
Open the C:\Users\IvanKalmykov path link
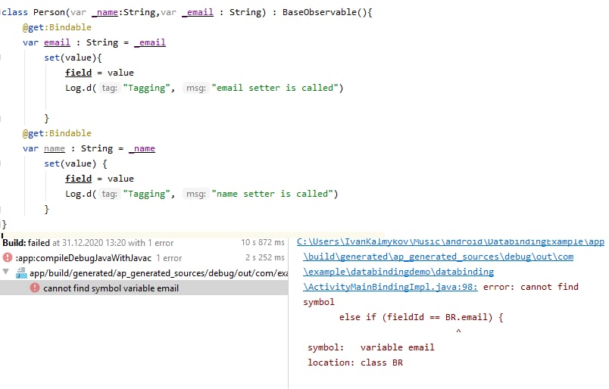point(451,241)
